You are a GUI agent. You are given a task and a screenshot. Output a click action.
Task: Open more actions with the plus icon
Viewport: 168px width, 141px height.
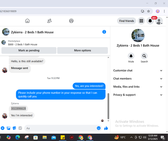click(x=2, y=128)
